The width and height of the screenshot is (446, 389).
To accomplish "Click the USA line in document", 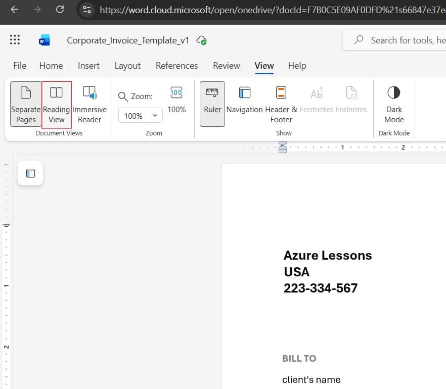I will point(296,272).
